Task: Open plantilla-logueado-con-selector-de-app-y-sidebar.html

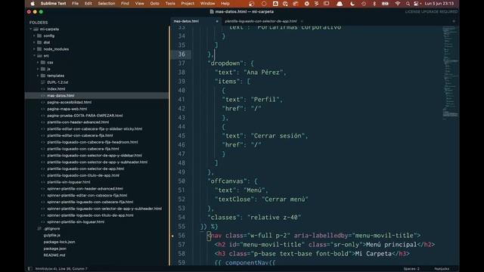Action: 95,156
